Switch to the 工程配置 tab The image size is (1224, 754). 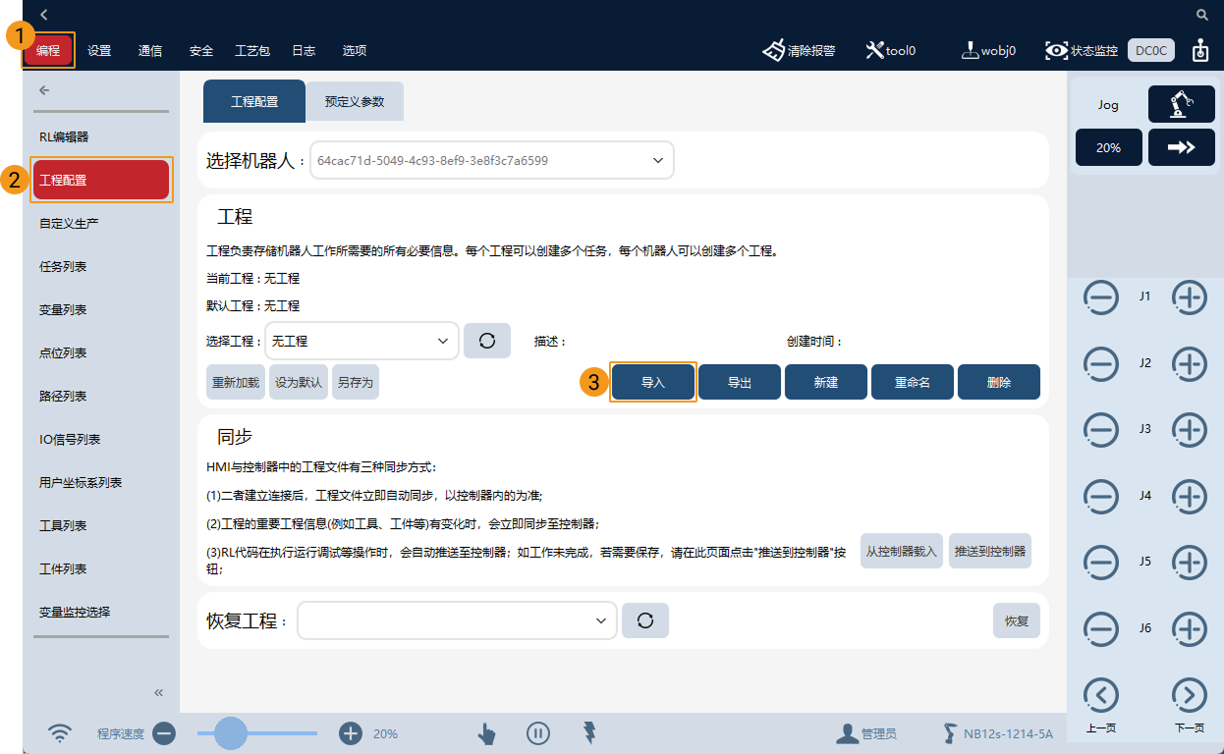coord(254,101)
